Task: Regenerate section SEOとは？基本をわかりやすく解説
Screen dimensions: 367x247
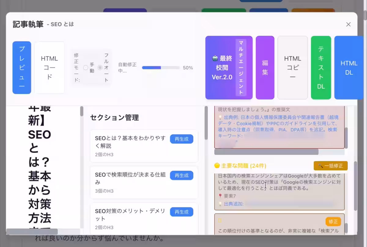Action: click(182, 139)
